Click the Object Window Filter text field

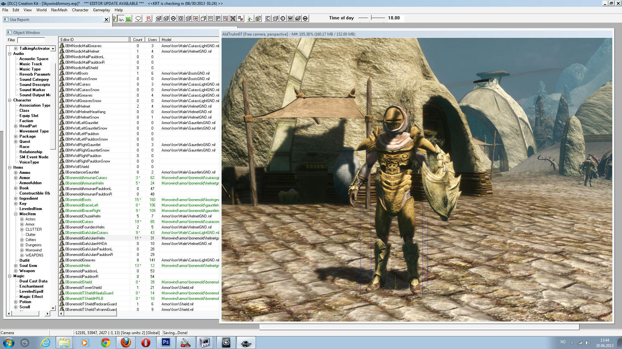click(31, 40)
